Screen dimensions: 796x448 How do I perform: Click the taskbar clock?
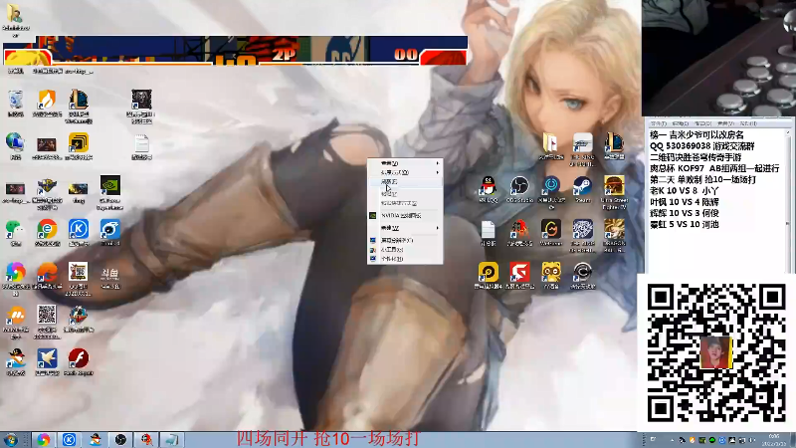(774, 440)
